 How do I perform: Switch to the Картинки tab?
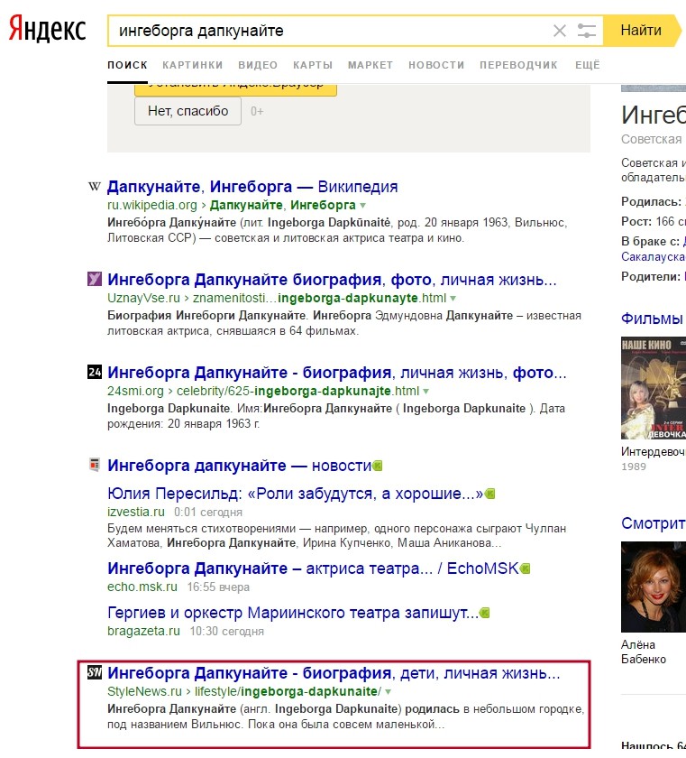193,65
